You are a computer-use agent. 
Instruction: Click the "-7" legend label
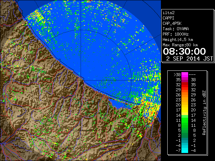coord(178,151)
